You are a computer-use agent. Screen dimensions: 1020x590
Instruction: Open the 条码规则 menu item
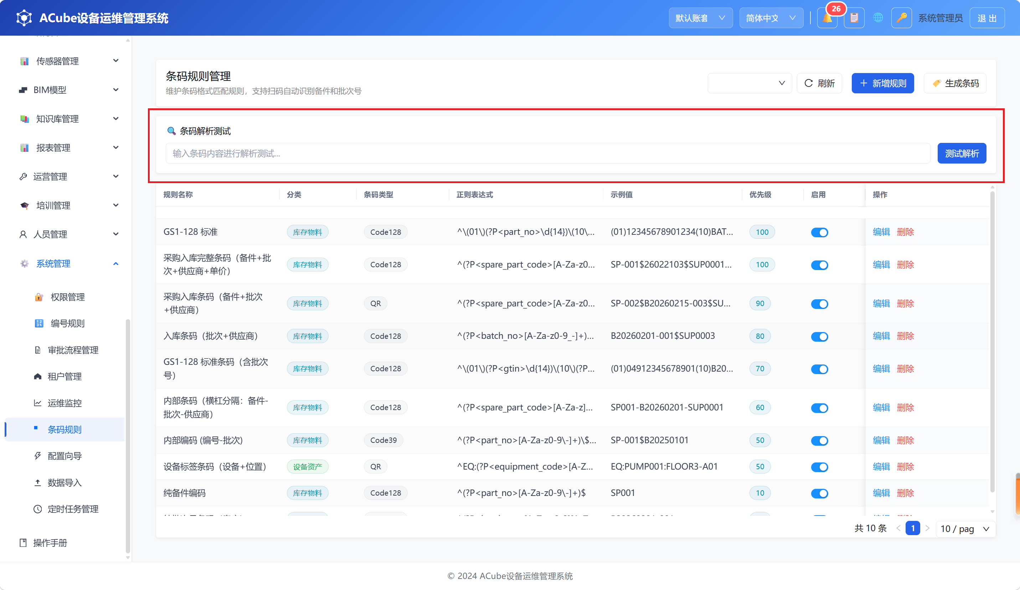(x=65, y=429)
